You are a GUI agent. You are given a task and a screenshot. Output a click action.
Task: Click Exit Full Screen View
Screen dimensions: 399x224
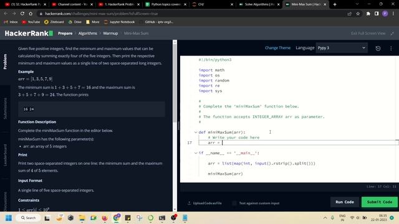click(368, 33)
